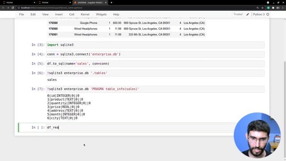The width and height of the screenshot is (286, 161).
Task: Close the first Home tab
Action: coord(34,3)
